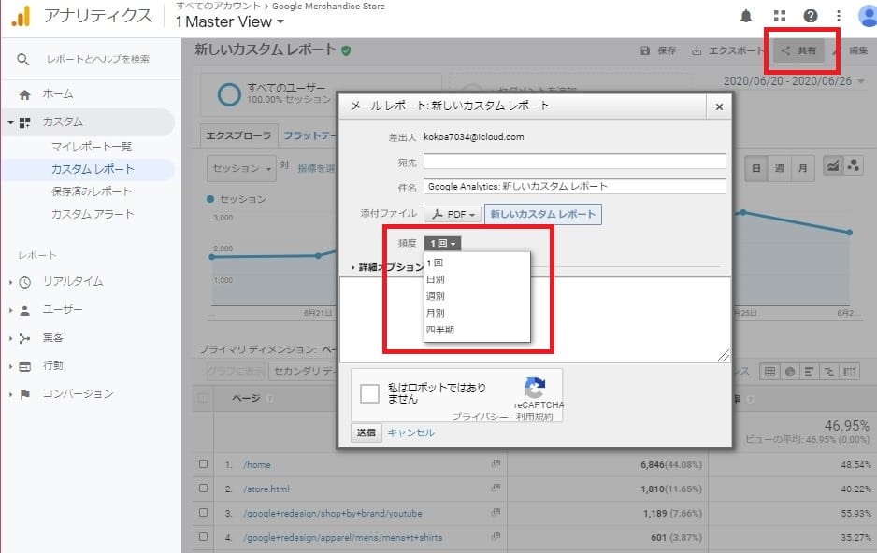
Task: Open the help question mark icon
Action: click(x=811, y=16)
